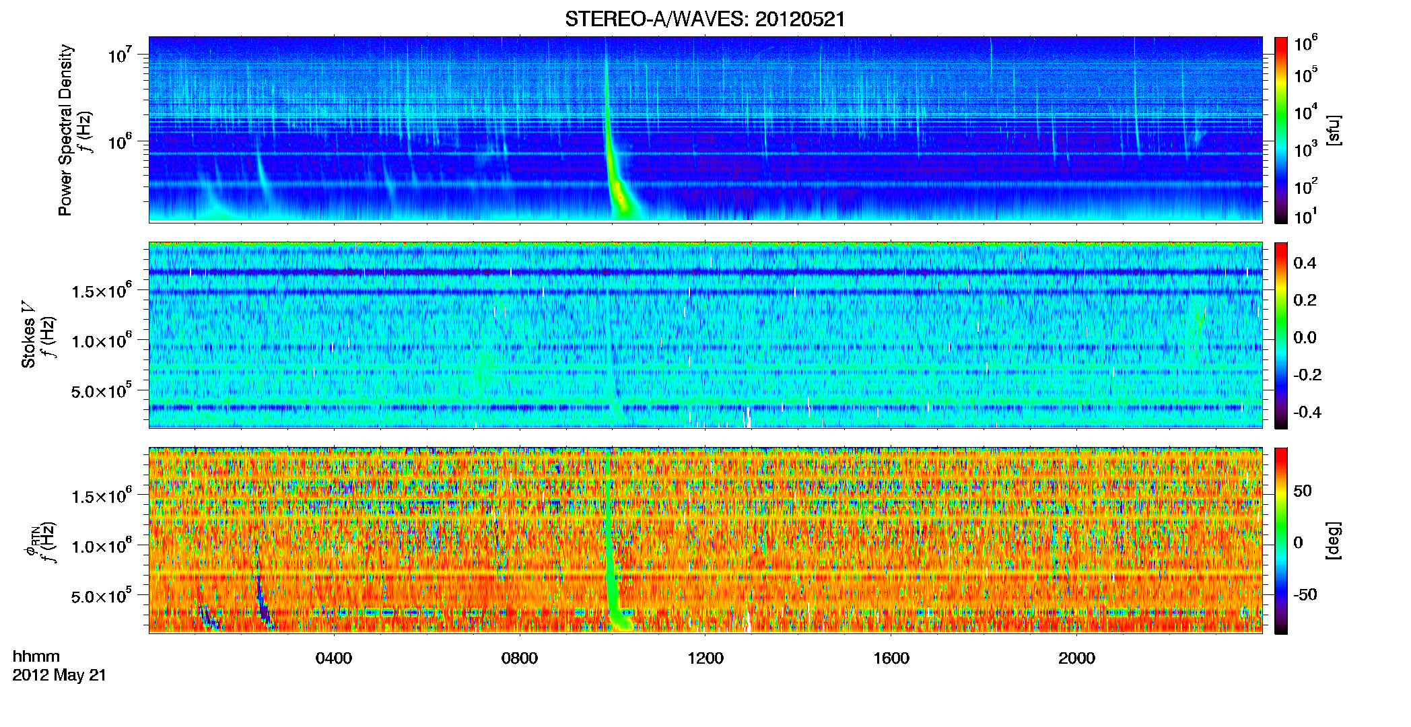
Task: Click the phi RTN degree colorbar
Action: 1281,541
